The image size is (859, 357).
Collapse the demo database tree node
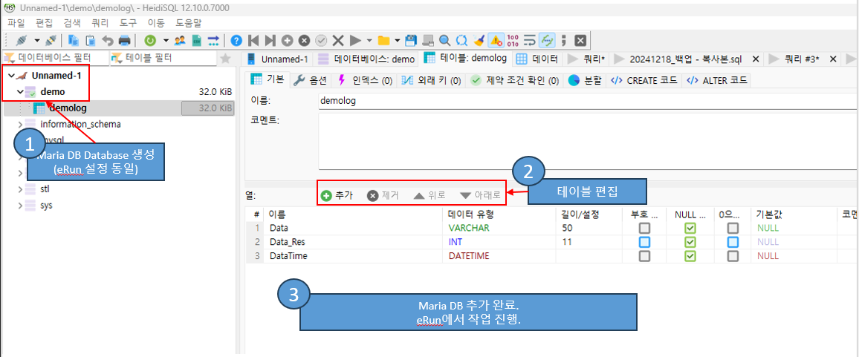pos(20,92)
